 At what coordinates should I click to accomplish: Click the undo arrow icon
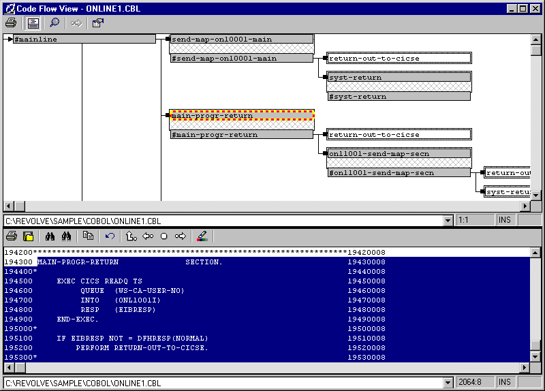coord(110,236)
